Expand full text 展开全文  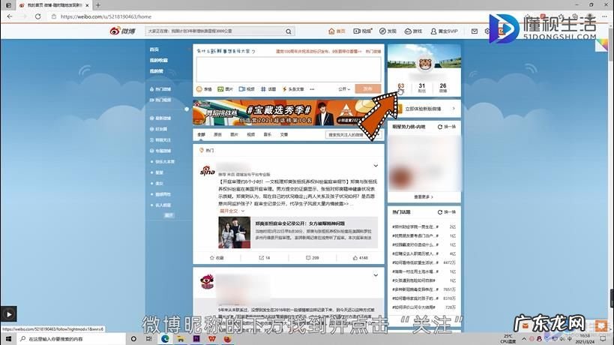coord(232,211)
